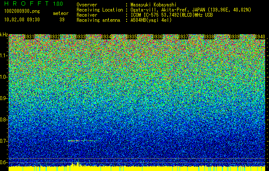Image resolution: width=269 pixels, height=171 pixels.
Task: Click the 1.0 frequency axis label
Action: point(3,77)
